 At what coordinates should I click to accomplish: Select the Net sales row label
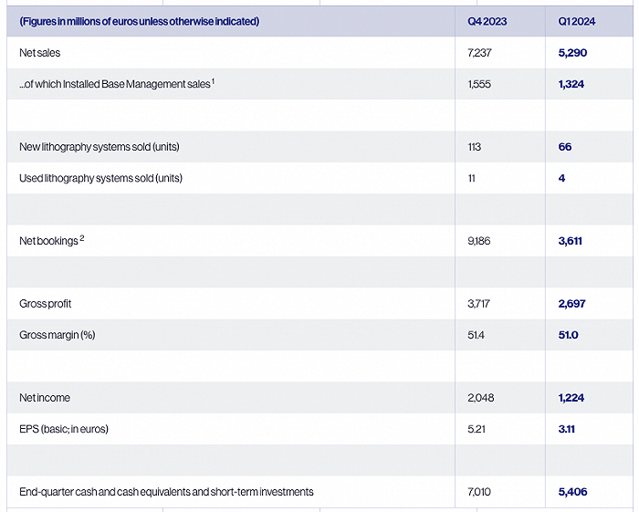(x=39, y=53)
